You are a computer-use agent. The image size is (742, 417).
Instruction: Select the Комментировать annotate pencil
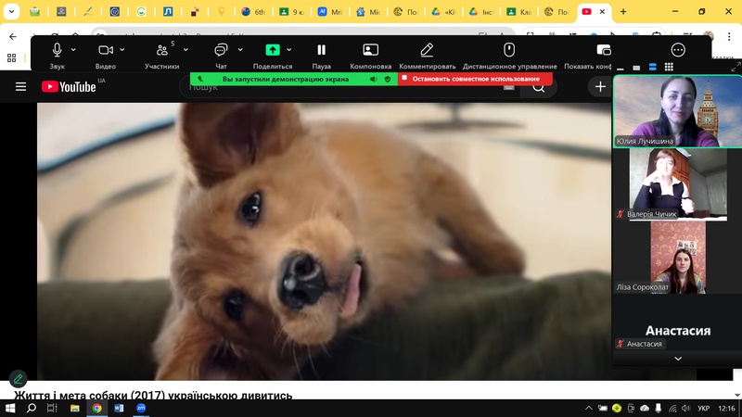[x=427, y=50]
